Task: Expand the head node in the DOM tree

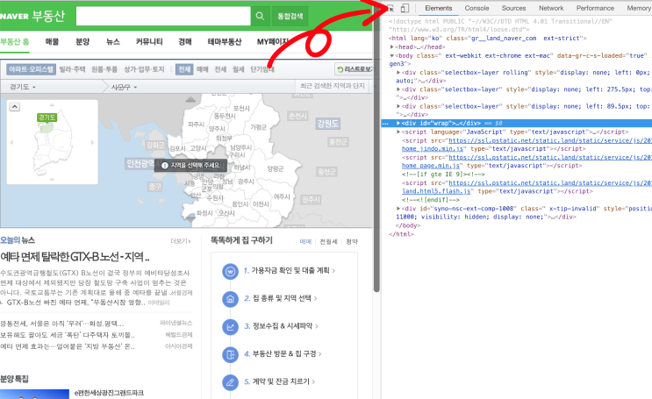Action: click(391, 47)
